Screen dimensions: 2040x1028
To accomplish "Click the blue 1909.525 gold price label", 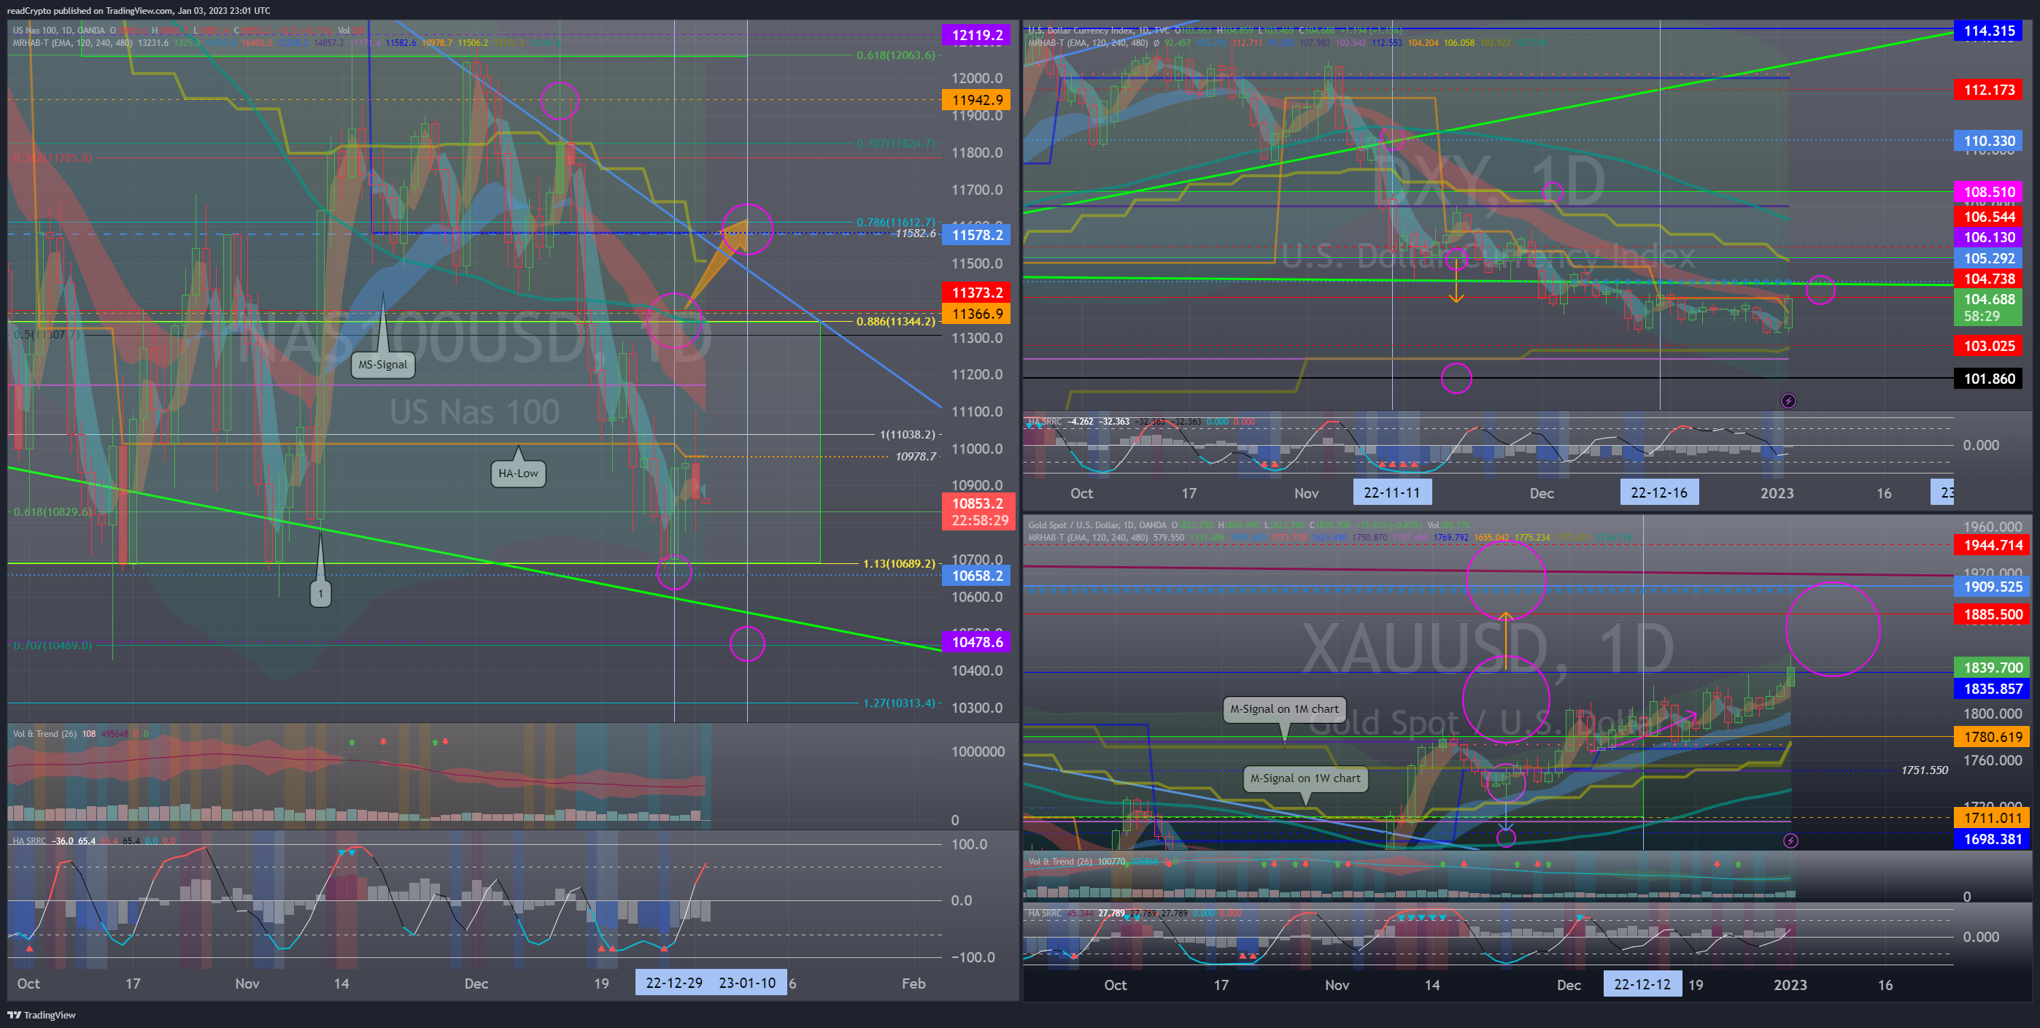I will pyautogui.click(x=1993, y=587).
